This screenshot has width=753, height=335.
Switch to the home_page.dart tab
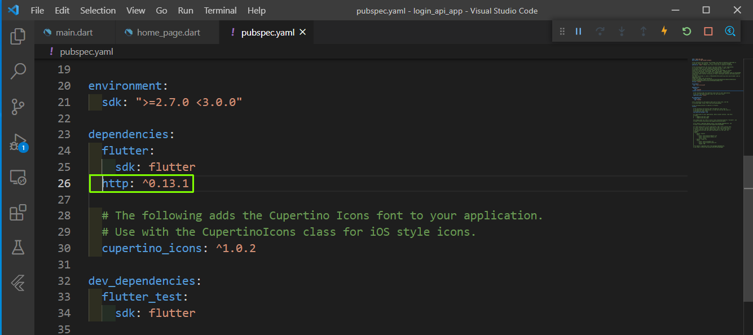click(168, 33)
